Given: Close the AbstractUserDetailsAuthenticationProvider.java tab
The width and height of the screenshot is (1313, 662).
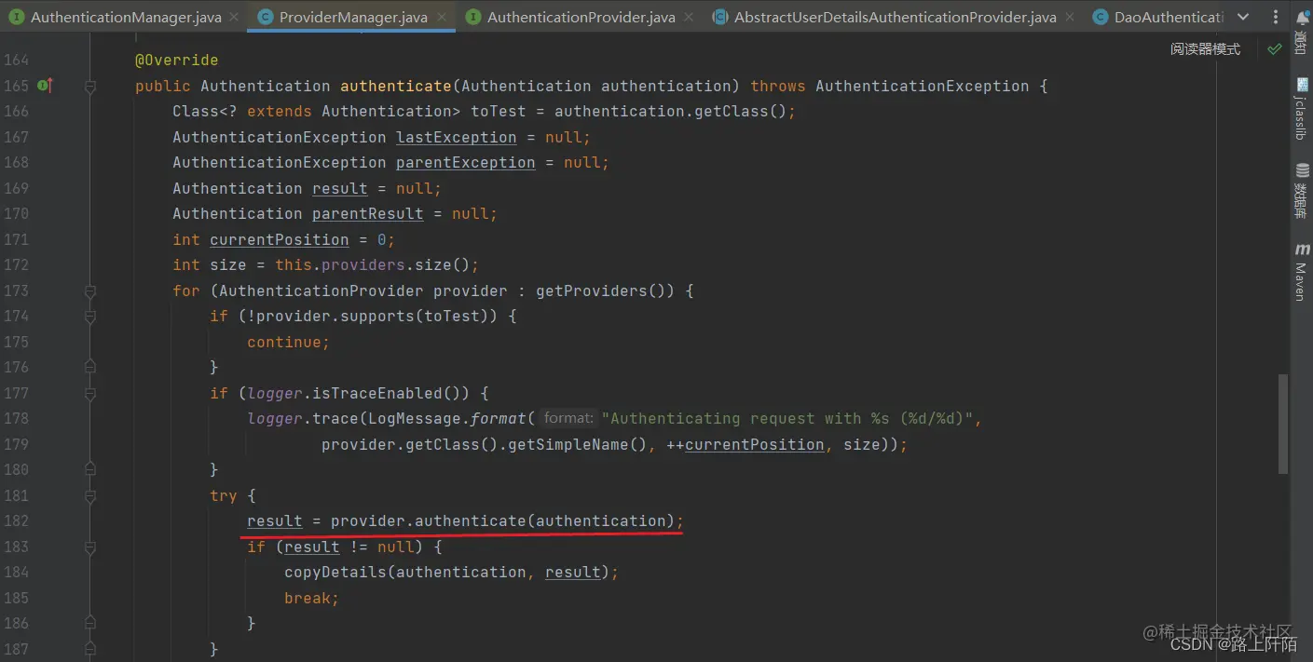Looking at the screenshot, I should 1071,17.
